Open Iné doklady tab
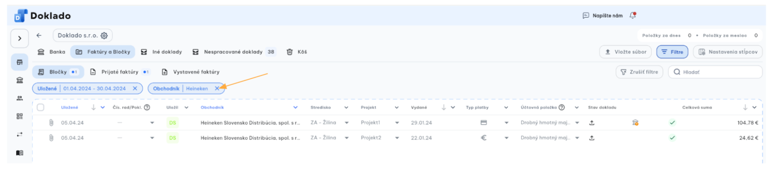This screenshot has width=773, height=179. pos(161,52)
